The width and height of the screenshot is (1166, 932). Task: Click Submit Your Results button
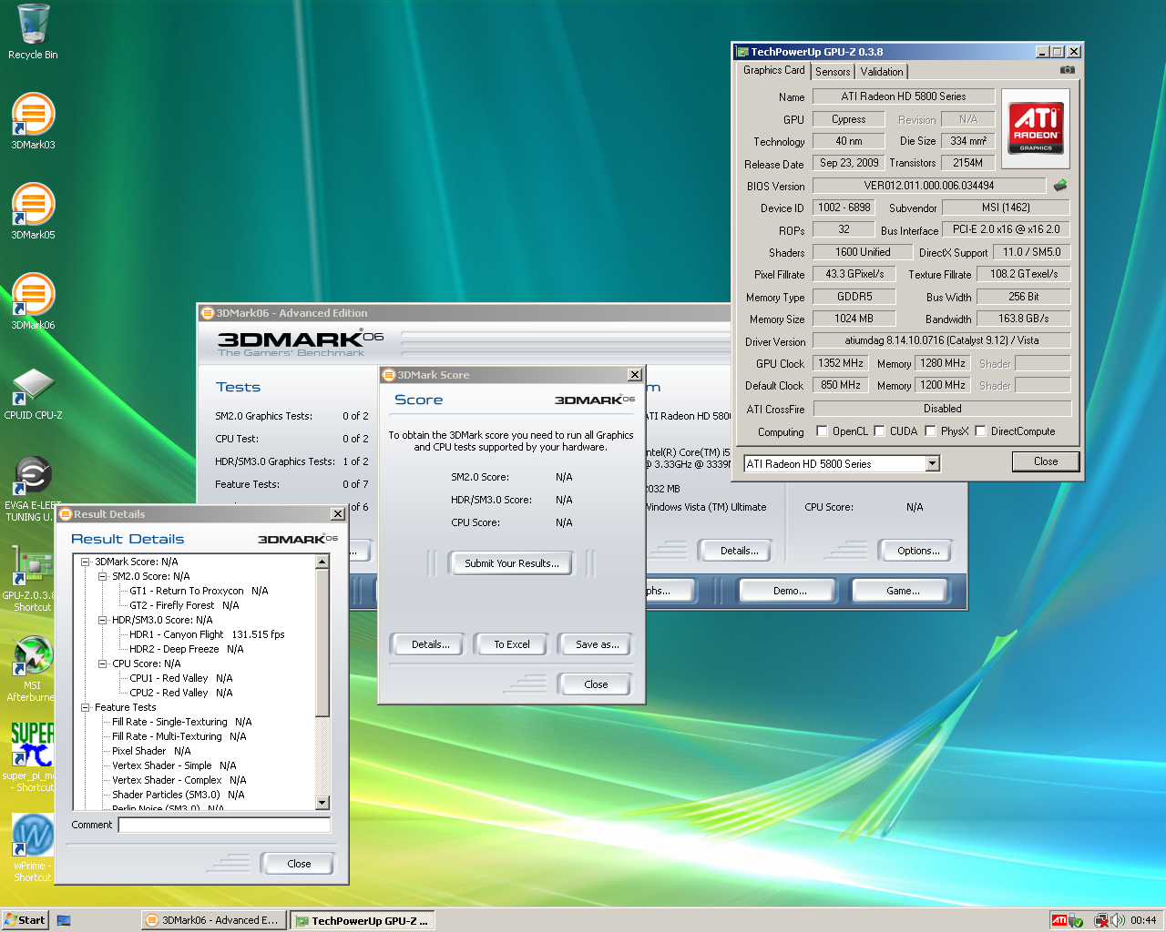click(x=511, y=563)
